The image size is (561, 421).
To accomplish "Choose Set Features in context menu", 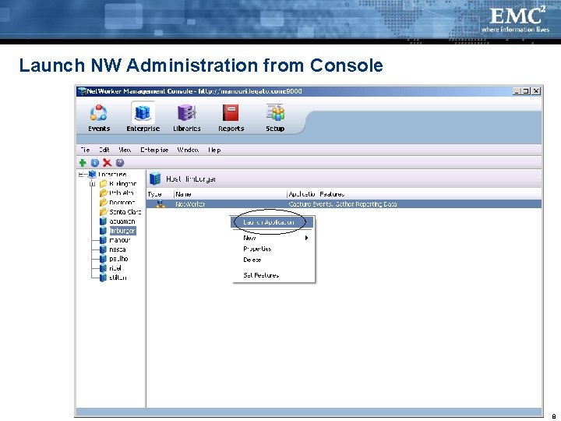I will tap(273, 275).
